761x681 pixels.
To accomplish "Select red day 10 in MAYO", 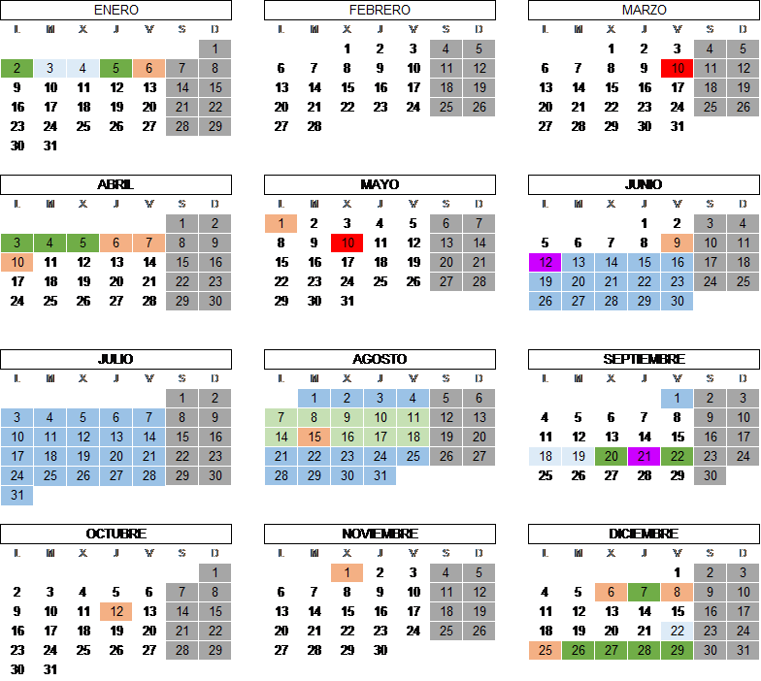I will (x=347, y=243).
